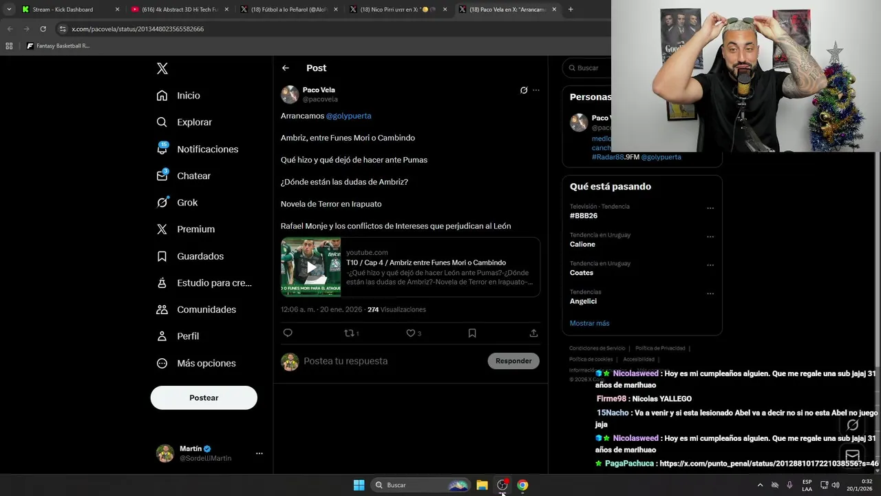Click Mostrar más under trends
Viewport: 881px width, 496px height.
(x=589, y=323)
